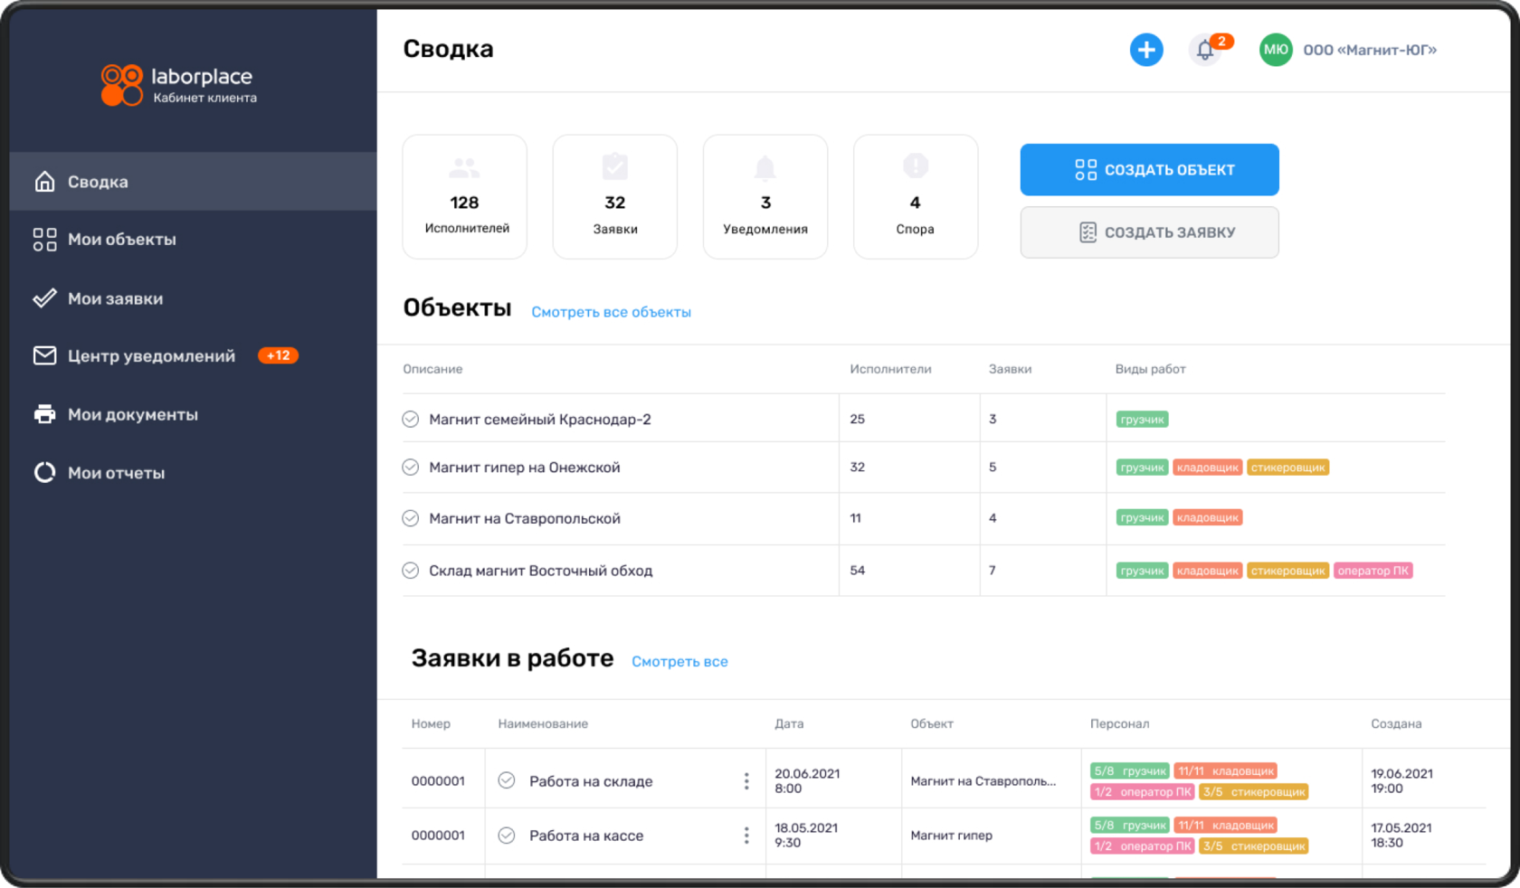Click the Персонал column header
The image size is (1520, 888).
(x=1119, y=723)
